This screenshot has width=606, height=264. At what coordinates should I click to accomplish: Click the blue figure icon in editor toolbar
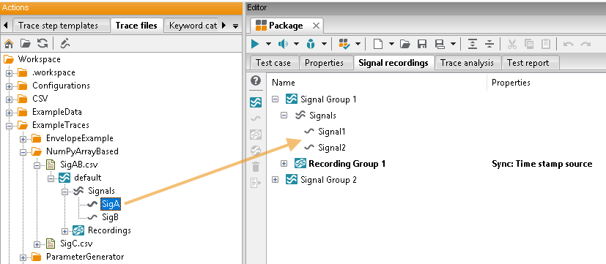tap(311, 44)
